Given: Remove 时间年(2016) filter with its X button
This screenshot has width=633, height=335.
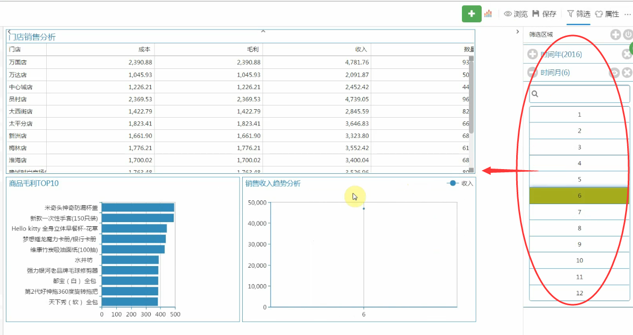Looking at the screenshot, I should pyautogui.click(x=627, y=54).
